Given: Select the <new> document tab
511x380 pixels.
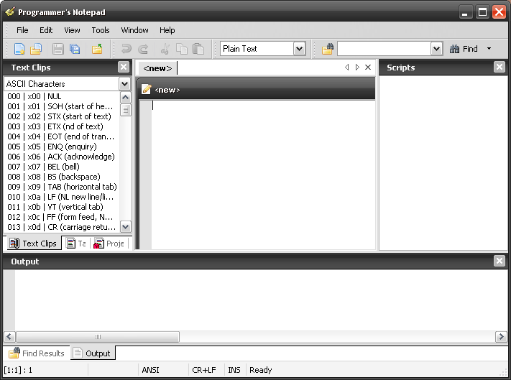Looking at the screenshot, I should [157, 68].
